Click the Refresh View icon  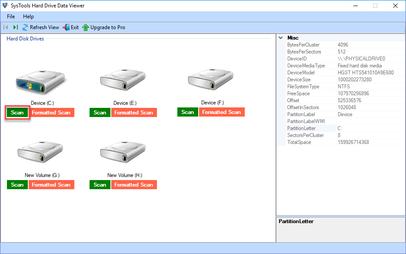click(x=25, y=27)
